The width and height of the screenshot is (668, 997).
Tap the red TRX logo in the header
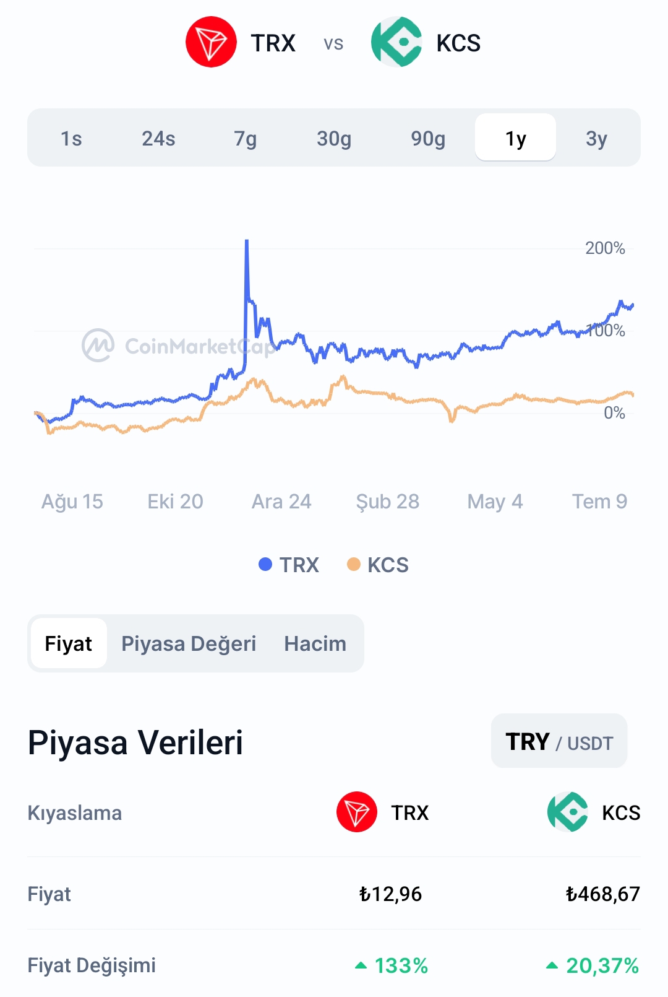211,42
